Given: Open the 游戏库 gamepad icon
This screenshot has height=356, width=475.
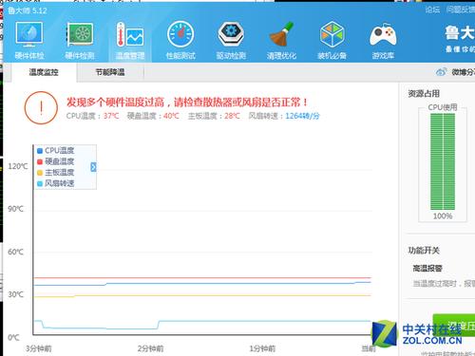Looking at the screenshot, I should (x=383, y=40).
